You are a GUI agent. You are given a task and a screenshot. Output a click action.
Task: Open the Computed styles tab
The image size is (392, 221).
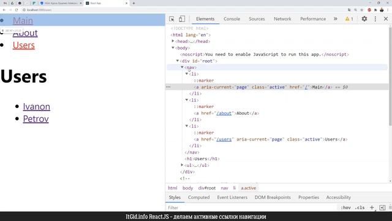[198, 198]
